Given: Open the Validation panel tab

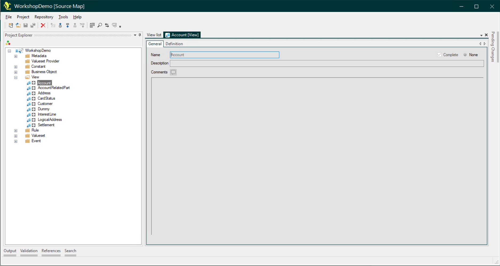Looking at the screenshot, I should (x=29, y=251).
